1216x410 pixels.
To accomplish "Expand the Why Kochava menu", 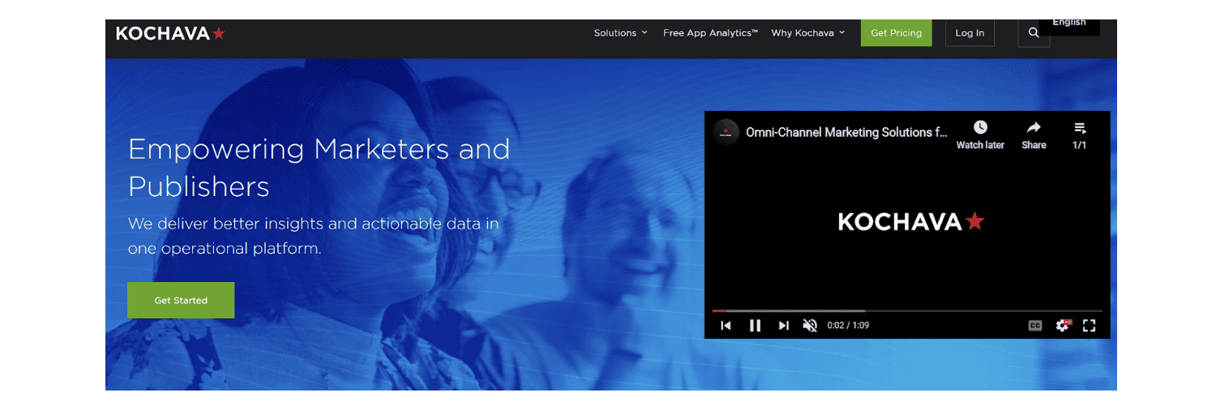I will click(807, 33).
